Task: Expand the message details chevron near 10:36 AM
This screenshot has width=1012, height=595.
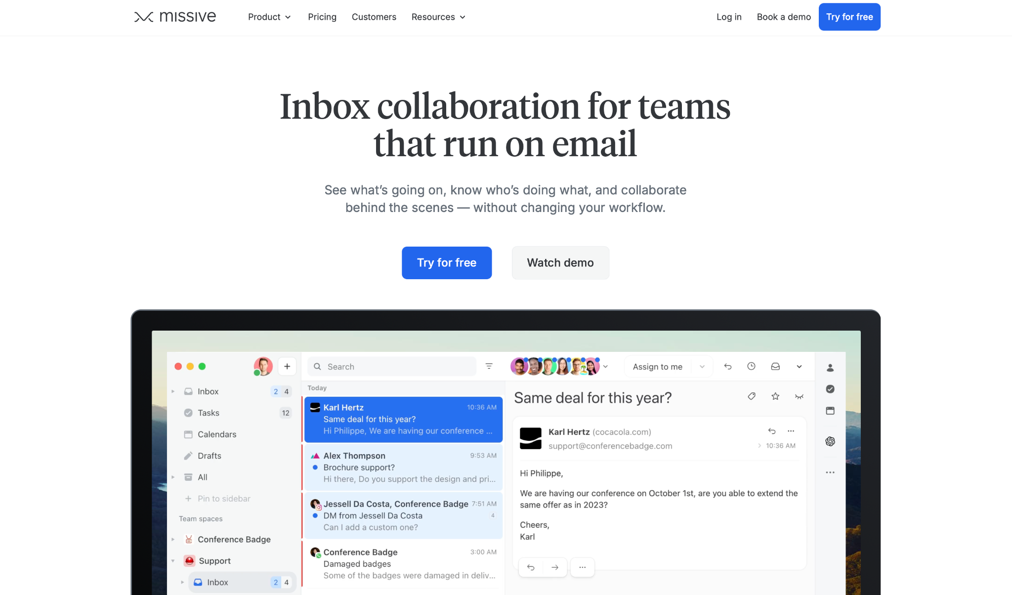Action: coord(759,446)
